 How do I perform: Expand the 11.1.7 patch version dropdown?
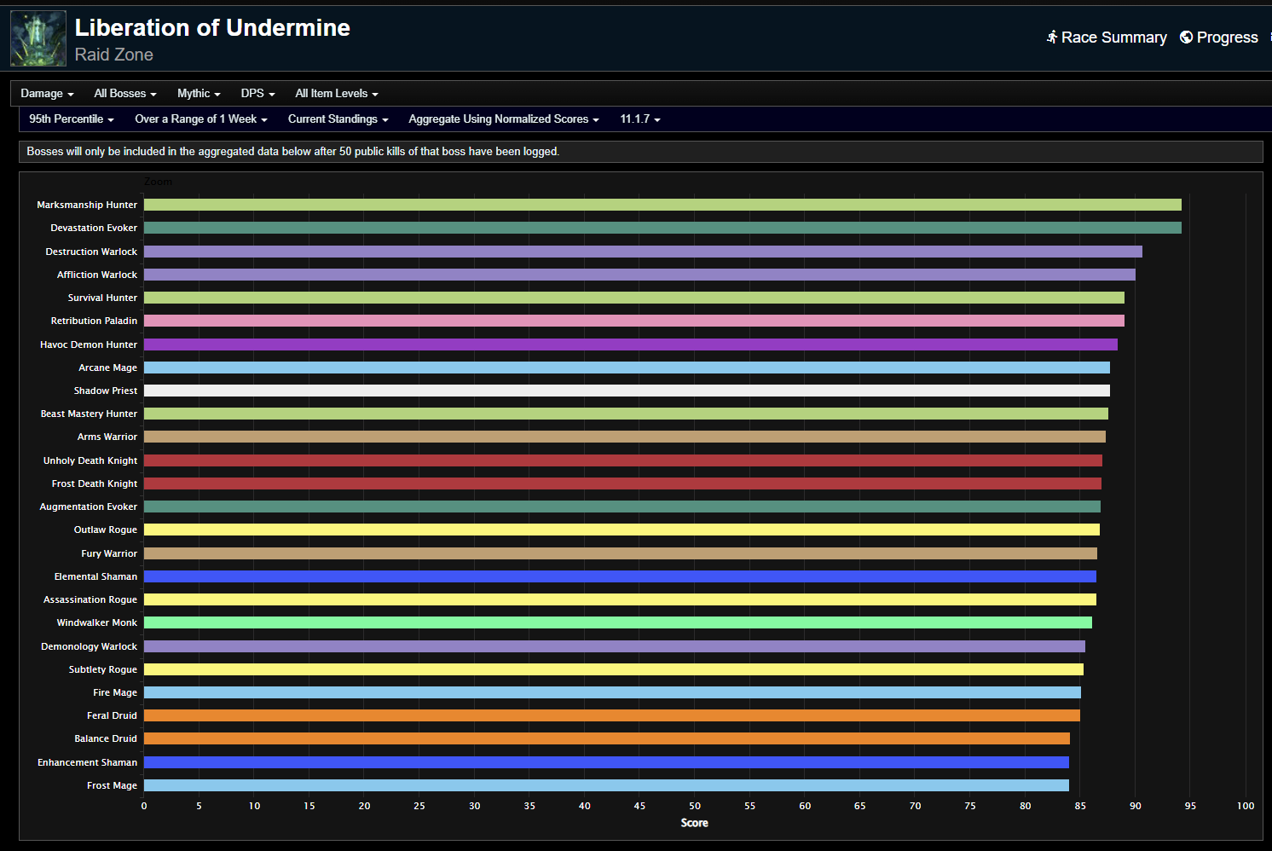(639, 119)
